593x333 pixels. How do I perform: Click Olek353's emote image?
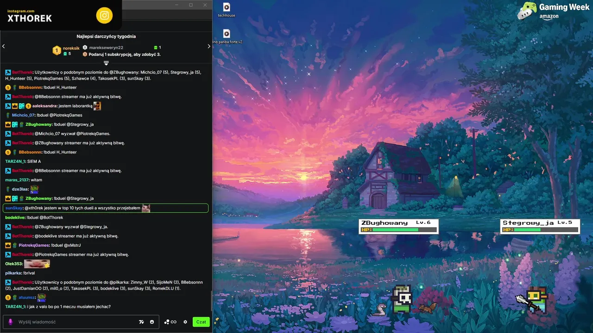(37, 264)
